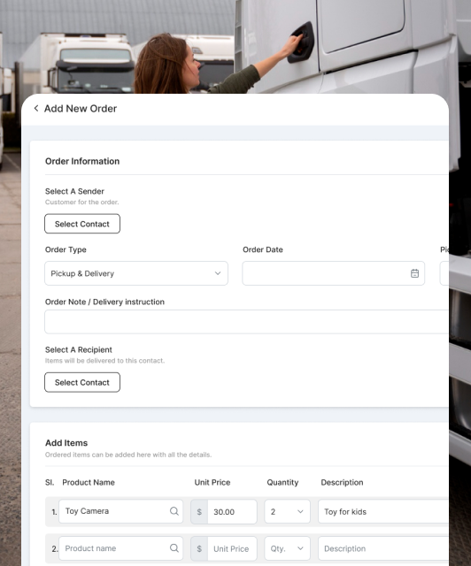The height and width of the screenshot is (566, 471).
Task: Click the Add Items heading
Action: point(66,442)
